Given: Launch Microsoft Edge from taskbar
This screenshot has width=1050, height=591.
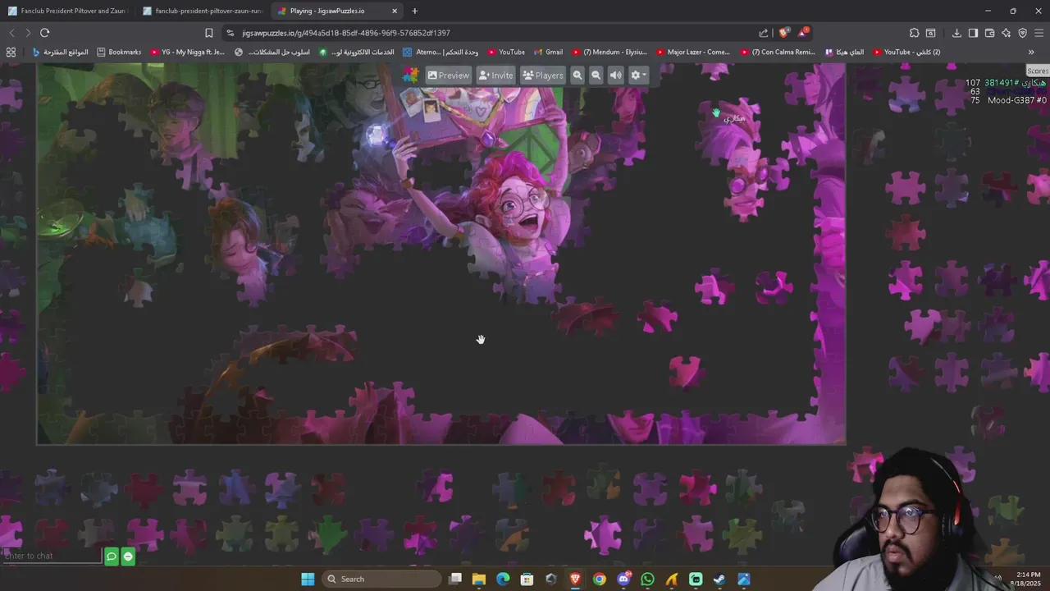Looking at the screenshot, I should click(503, 579).
